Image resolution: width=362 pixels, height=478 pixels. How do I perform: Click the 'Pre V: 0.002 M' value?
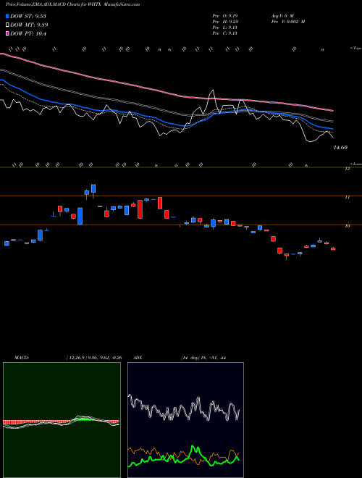[x=288, y=22]
